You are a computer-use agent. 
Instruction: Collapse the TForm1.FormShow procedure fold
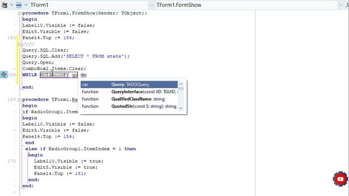click(20, 13)
